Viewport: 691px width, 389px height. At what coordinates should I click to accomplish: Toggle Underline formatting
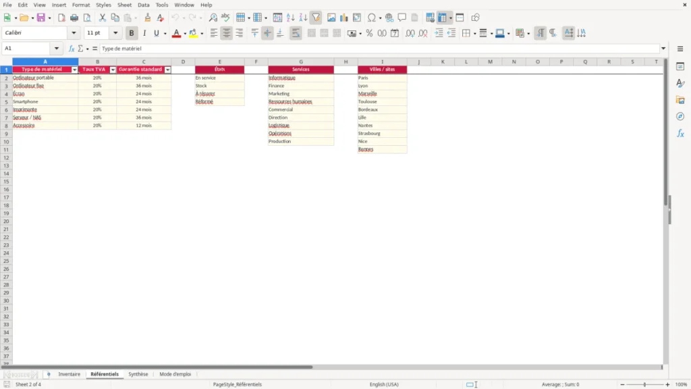pyautogui.click(x=156, y=33)
